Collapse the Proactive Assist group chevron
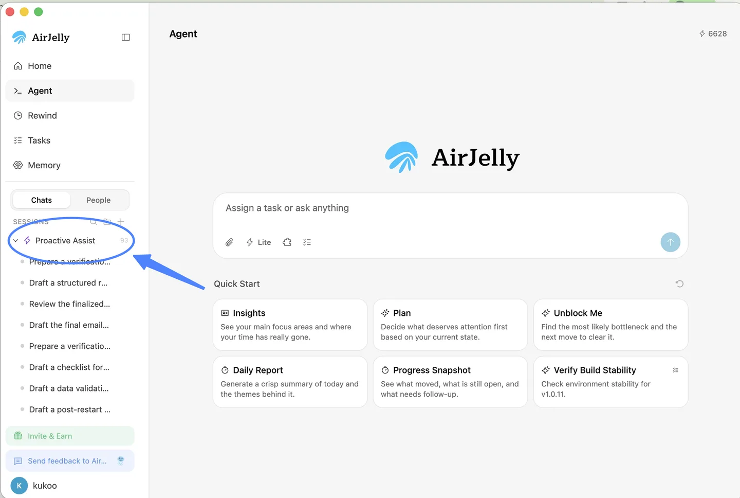The width and height of the screenshot is (740, 498). click(15, 241)
